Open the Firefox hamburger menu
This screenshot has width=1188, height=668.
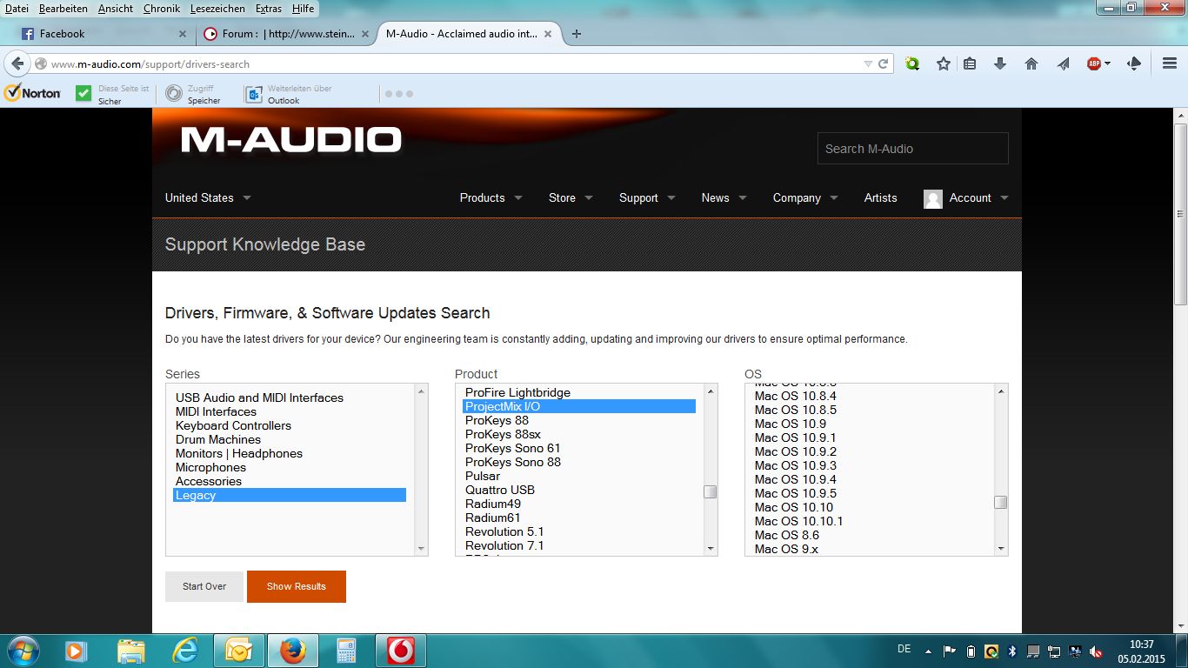[1170, 63]
